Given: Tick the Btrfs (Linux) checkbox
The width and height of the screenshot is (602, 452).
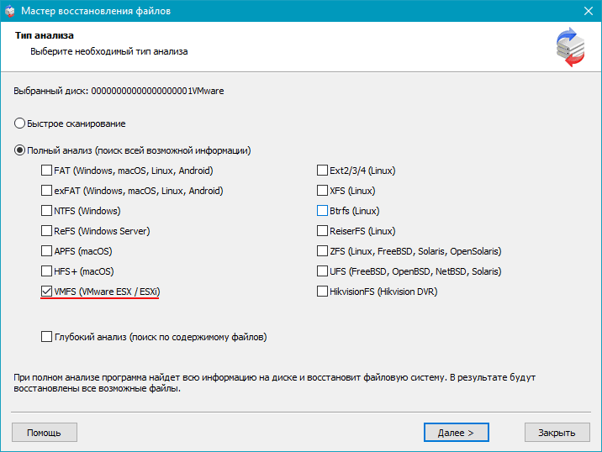Looking at the screenshot, I should click(322, 211).
